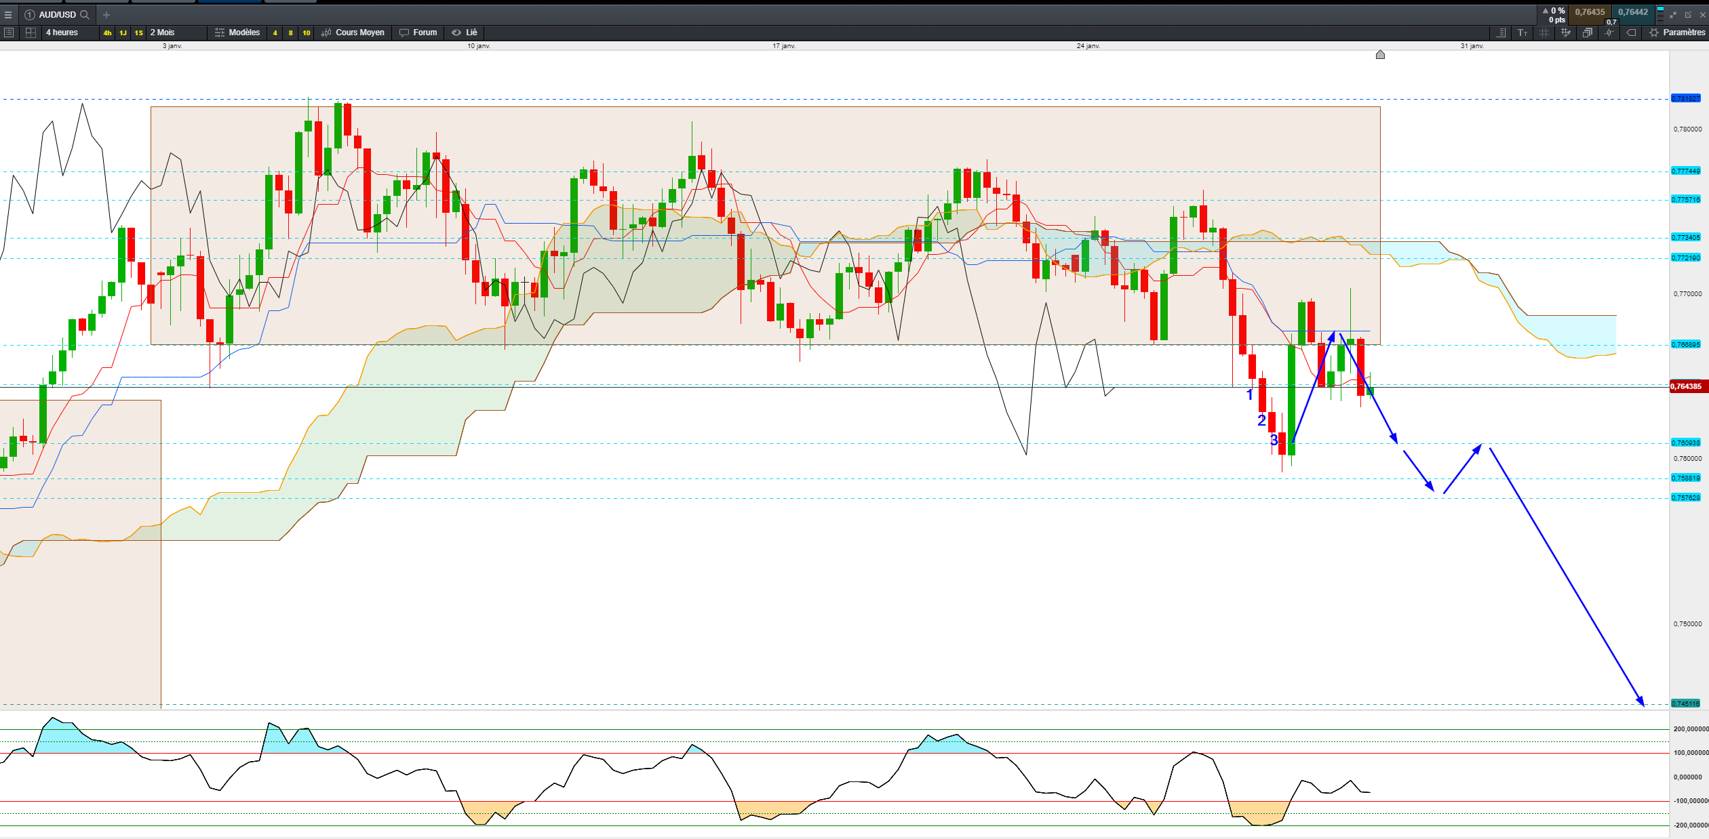The height and width of the screenshot is (839, 1709).
Task: Click the price label tag icon
Action: [1631, 33]
